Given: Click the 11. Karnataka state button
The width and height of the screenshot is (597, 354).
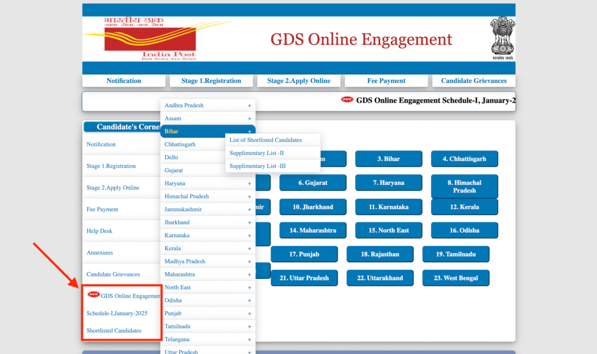Looking at the screenshot, I should pyautogui.click(x=388, y=207).
